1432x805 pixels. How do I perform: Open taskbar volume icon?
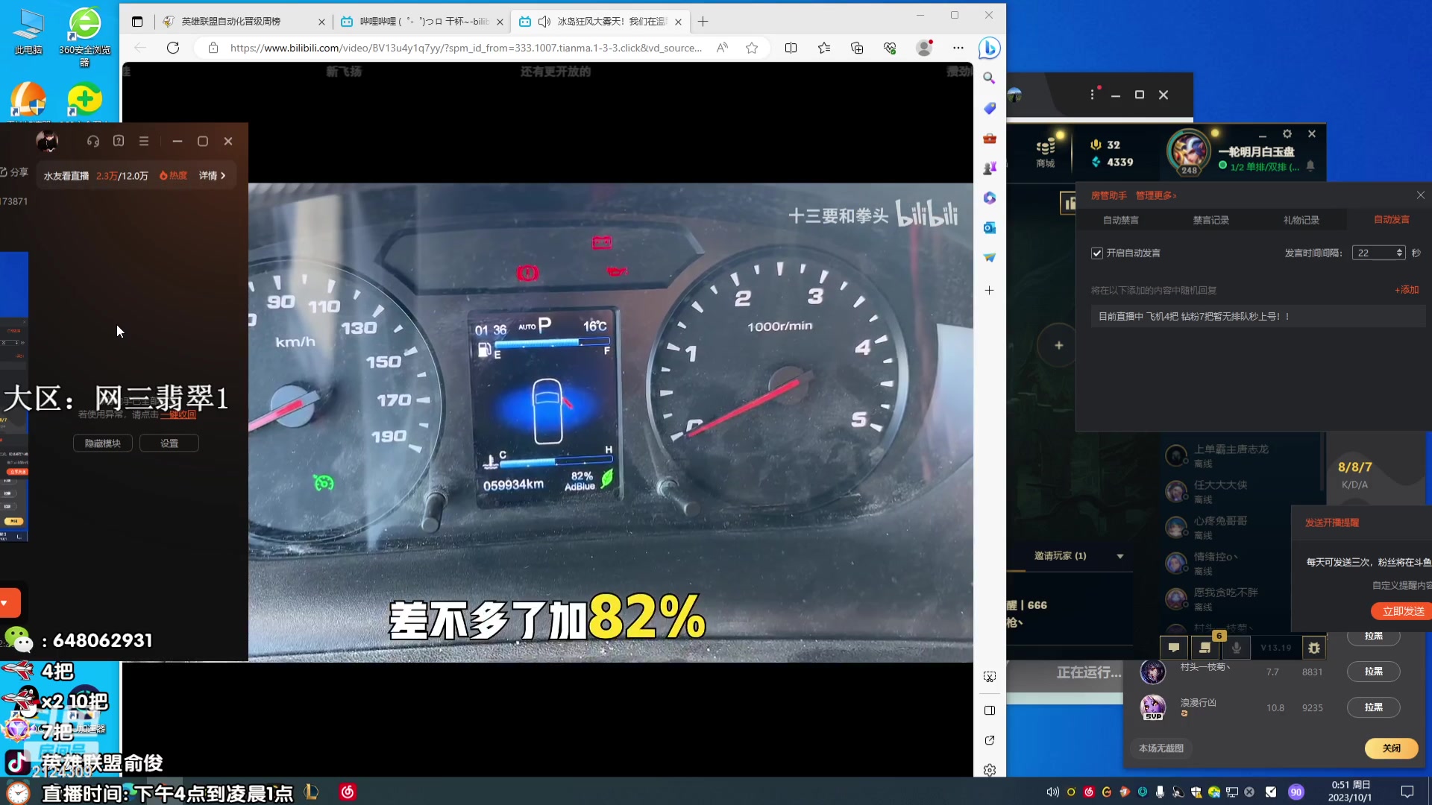[x=1052, y=792]
